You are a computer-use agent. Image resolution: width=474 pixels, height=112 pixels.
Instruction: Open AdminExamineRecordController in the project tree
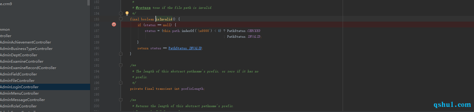(x=28, y=68)
